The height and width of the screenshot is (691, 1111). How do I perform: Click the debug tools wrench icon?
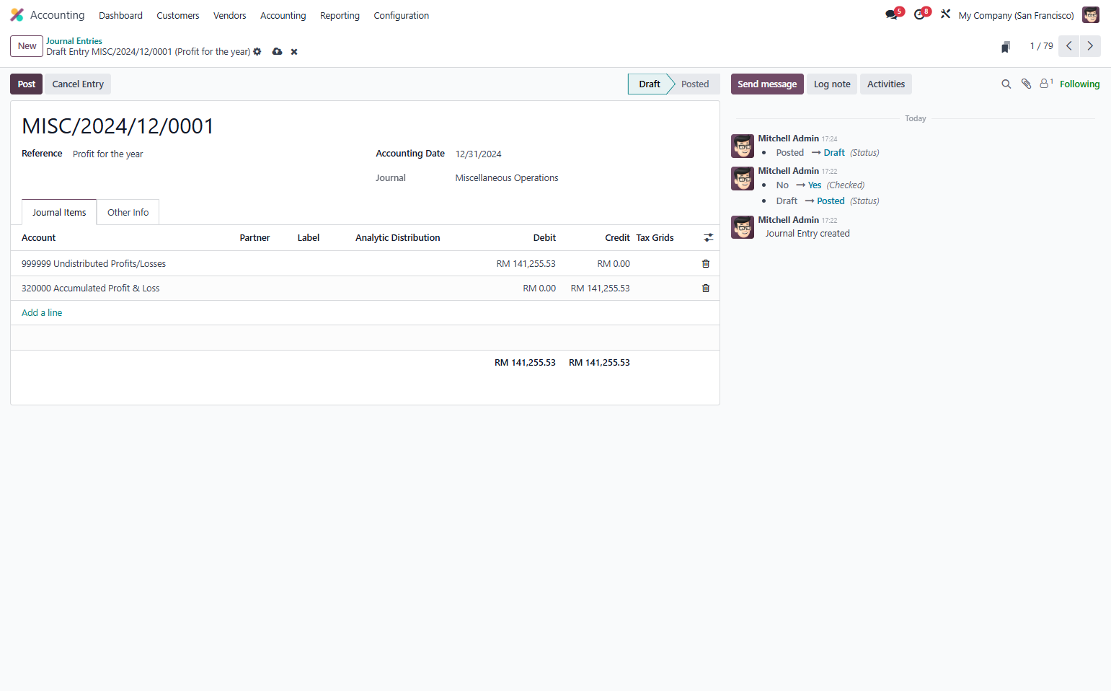[x=946, y=14]
